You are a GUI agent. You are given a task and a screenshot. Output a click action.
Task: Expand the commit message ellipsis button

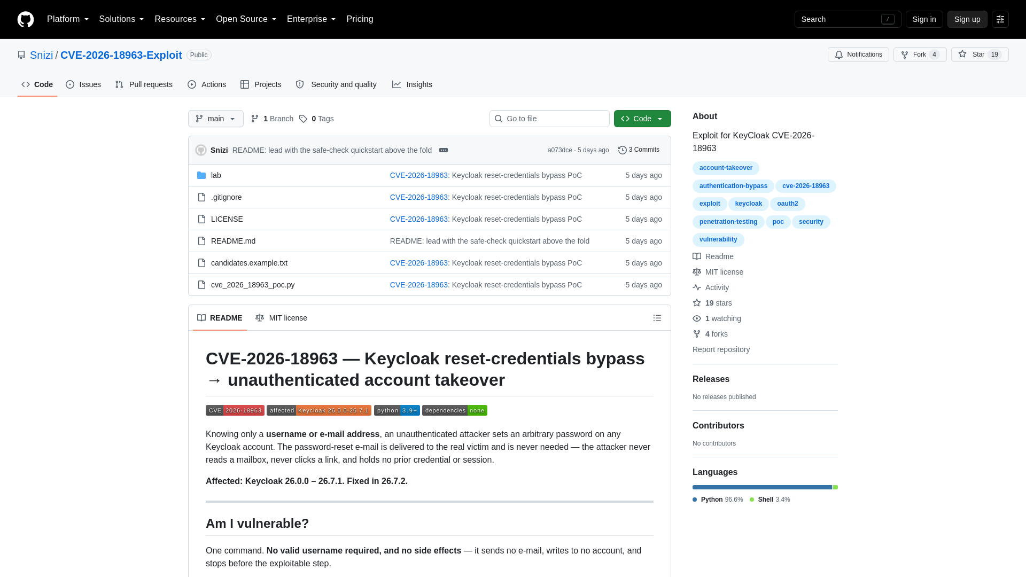coord(444,150)
